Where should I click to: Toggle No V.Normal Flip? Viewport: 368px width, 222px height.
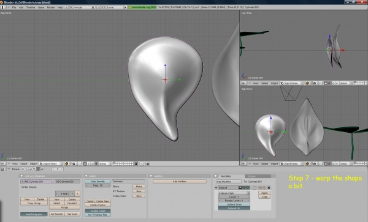point(98,215)
